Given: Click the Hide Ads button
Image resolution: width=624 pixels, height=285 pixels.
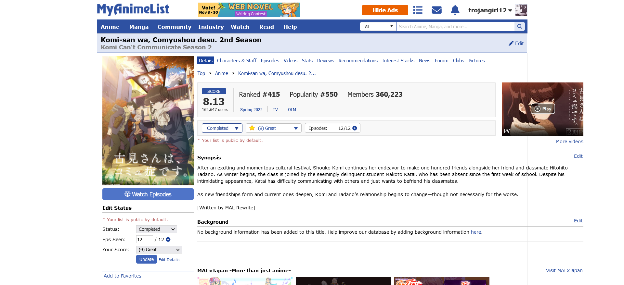Looking at the screenshot, I should click(x=385, y=10).
